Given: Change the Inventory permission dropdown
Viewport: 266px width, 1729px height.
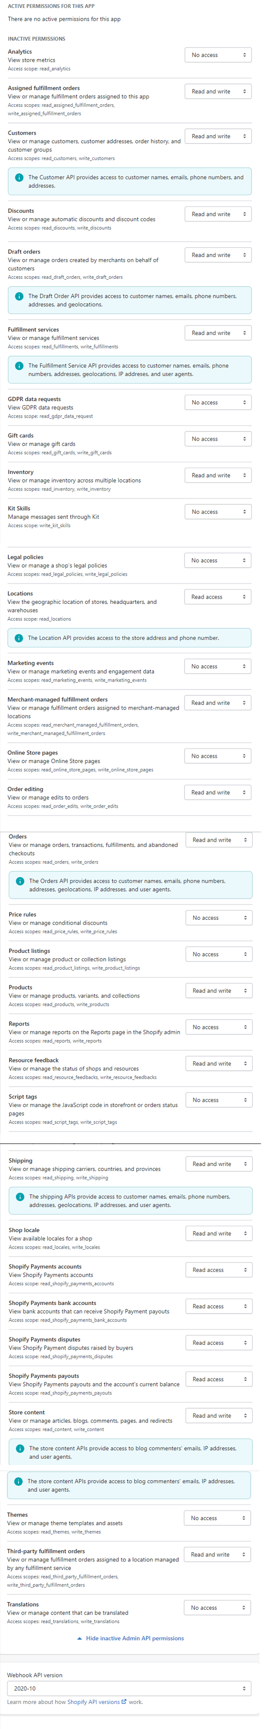Looking at the screenshot, I should point(218,475).
